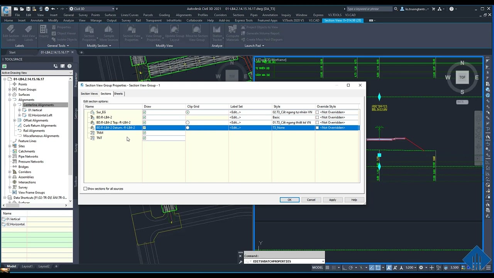The height and width of the screenshot is (278, 494).
Task: Open Active Drawing View dropdown in Toolspace
Action: point(37,73)
